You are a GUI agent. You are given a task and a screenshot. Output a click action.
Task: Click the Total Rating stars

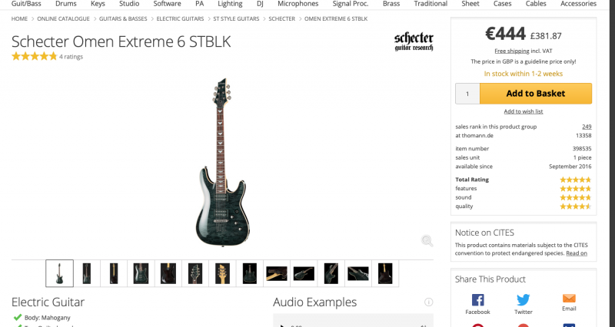pos(575,180)
